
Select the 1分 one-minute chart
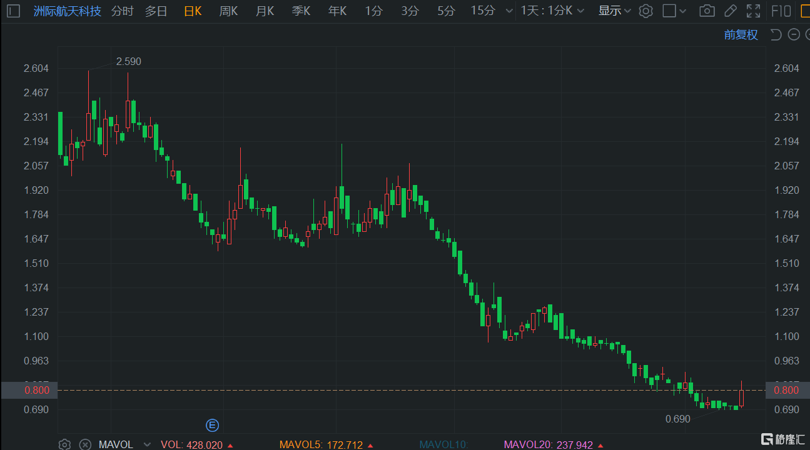pos(374,11)
